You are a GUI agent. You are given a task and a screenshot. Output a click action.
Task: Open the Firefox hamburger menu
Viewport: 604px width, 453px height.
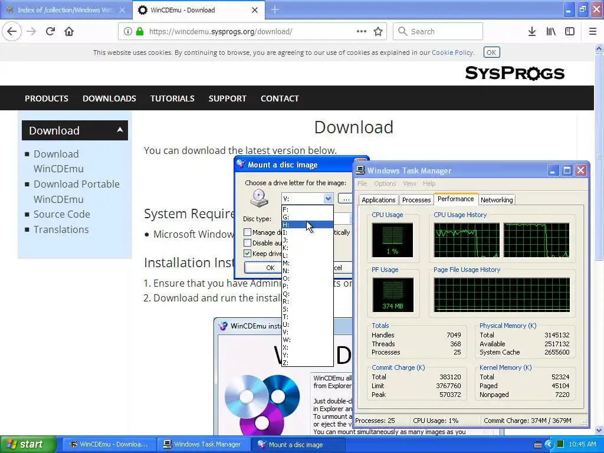click(593, 32)
